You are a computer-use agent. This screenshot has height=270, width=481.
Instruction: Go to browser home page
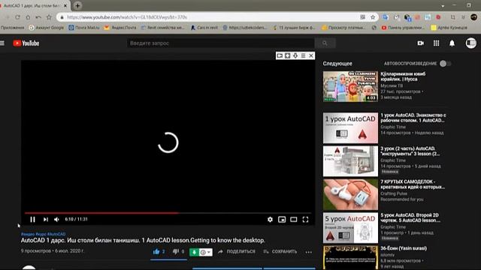[28, 17]
